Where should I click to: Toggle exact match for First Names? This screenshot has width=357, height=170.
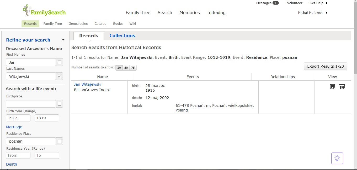tap(59, 62)
